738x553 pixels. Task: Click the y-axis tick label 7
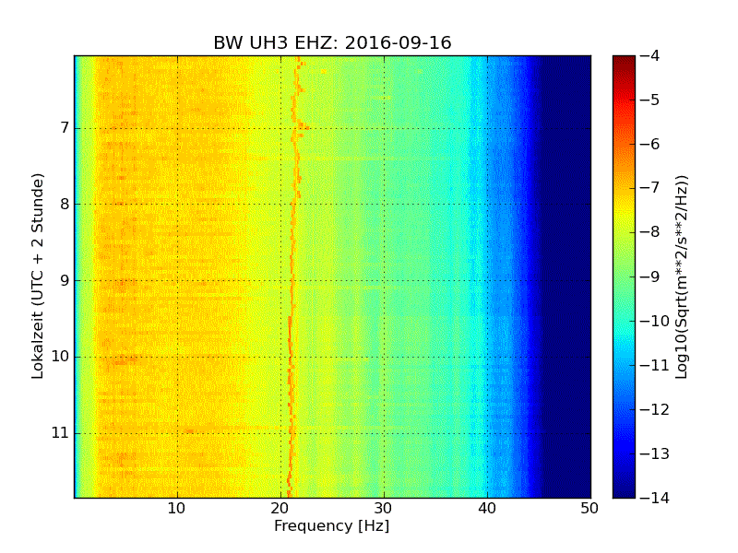pos(65,128)
